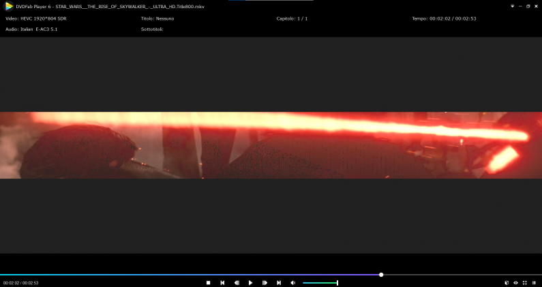
Task: Close the DVDFab Player window
Action: (x=537, y=6)
